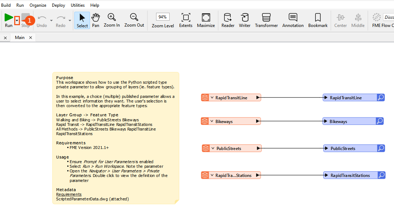Click the green Run workspace button
Viewport: 394px width, 211px height.
pos(9,18)
